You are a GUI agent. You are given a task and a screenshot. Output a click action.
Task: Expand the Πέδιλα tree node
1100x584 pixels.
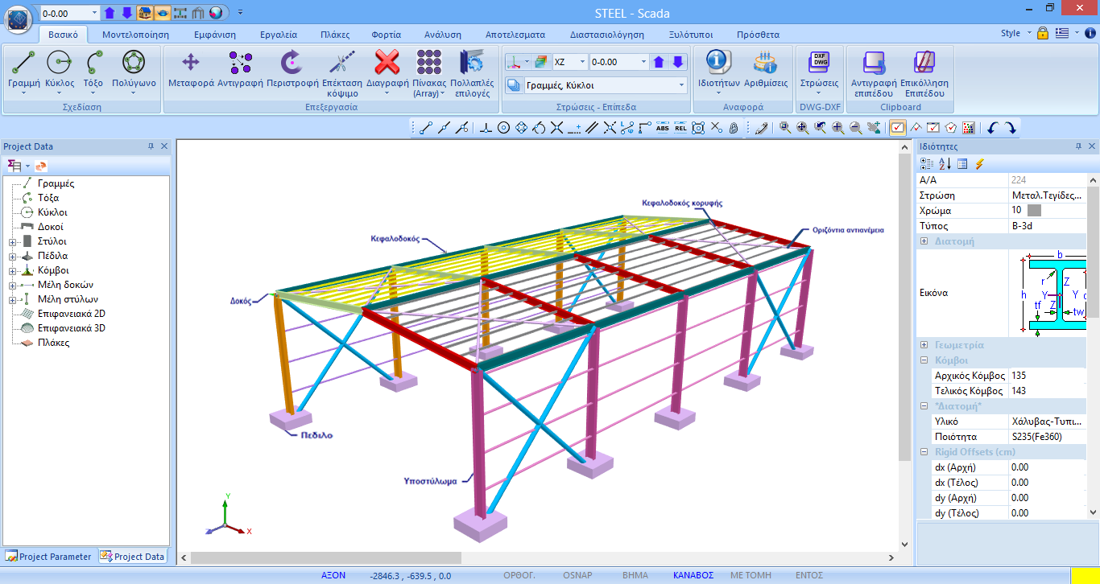tap(12, 256)
